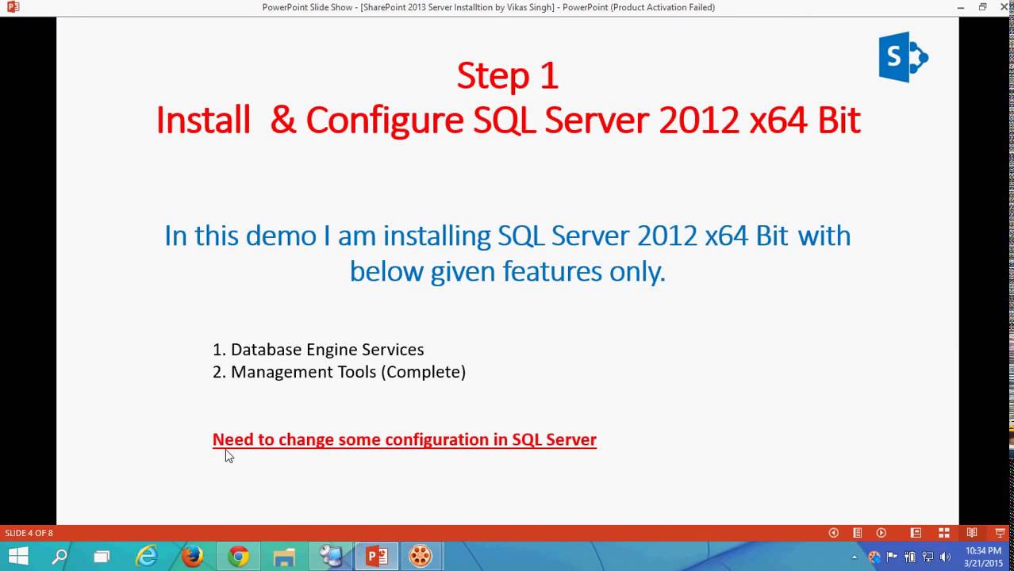Click the paint palette tray icon
The image size is (1014, 571).
pos(874,557)
